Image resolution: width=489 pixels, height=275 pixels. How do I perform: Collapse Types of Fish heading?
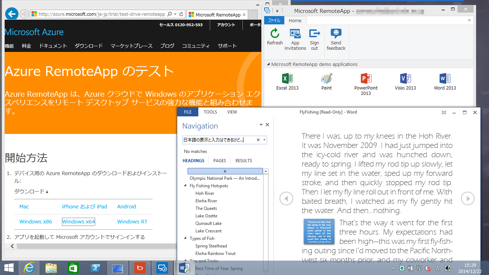coord(185,238)
